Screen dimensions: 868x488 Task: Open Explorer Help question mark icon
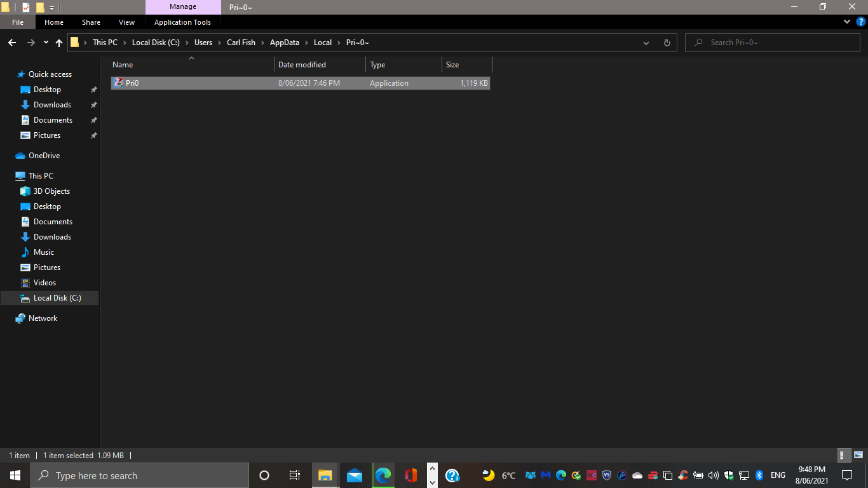(x=861, y=22)
